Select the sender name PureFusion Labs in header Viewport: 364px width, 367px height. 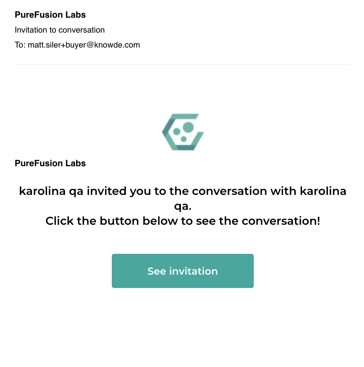[50, 15]
